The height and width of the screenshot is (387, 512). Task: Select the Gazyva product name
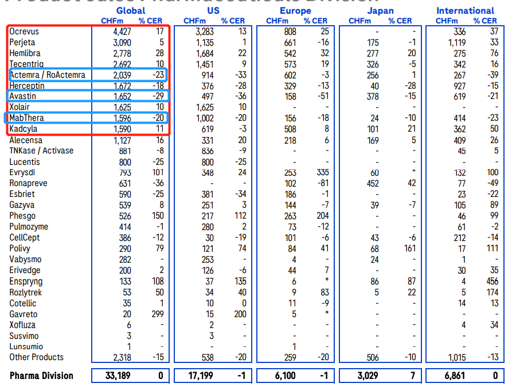22,205
